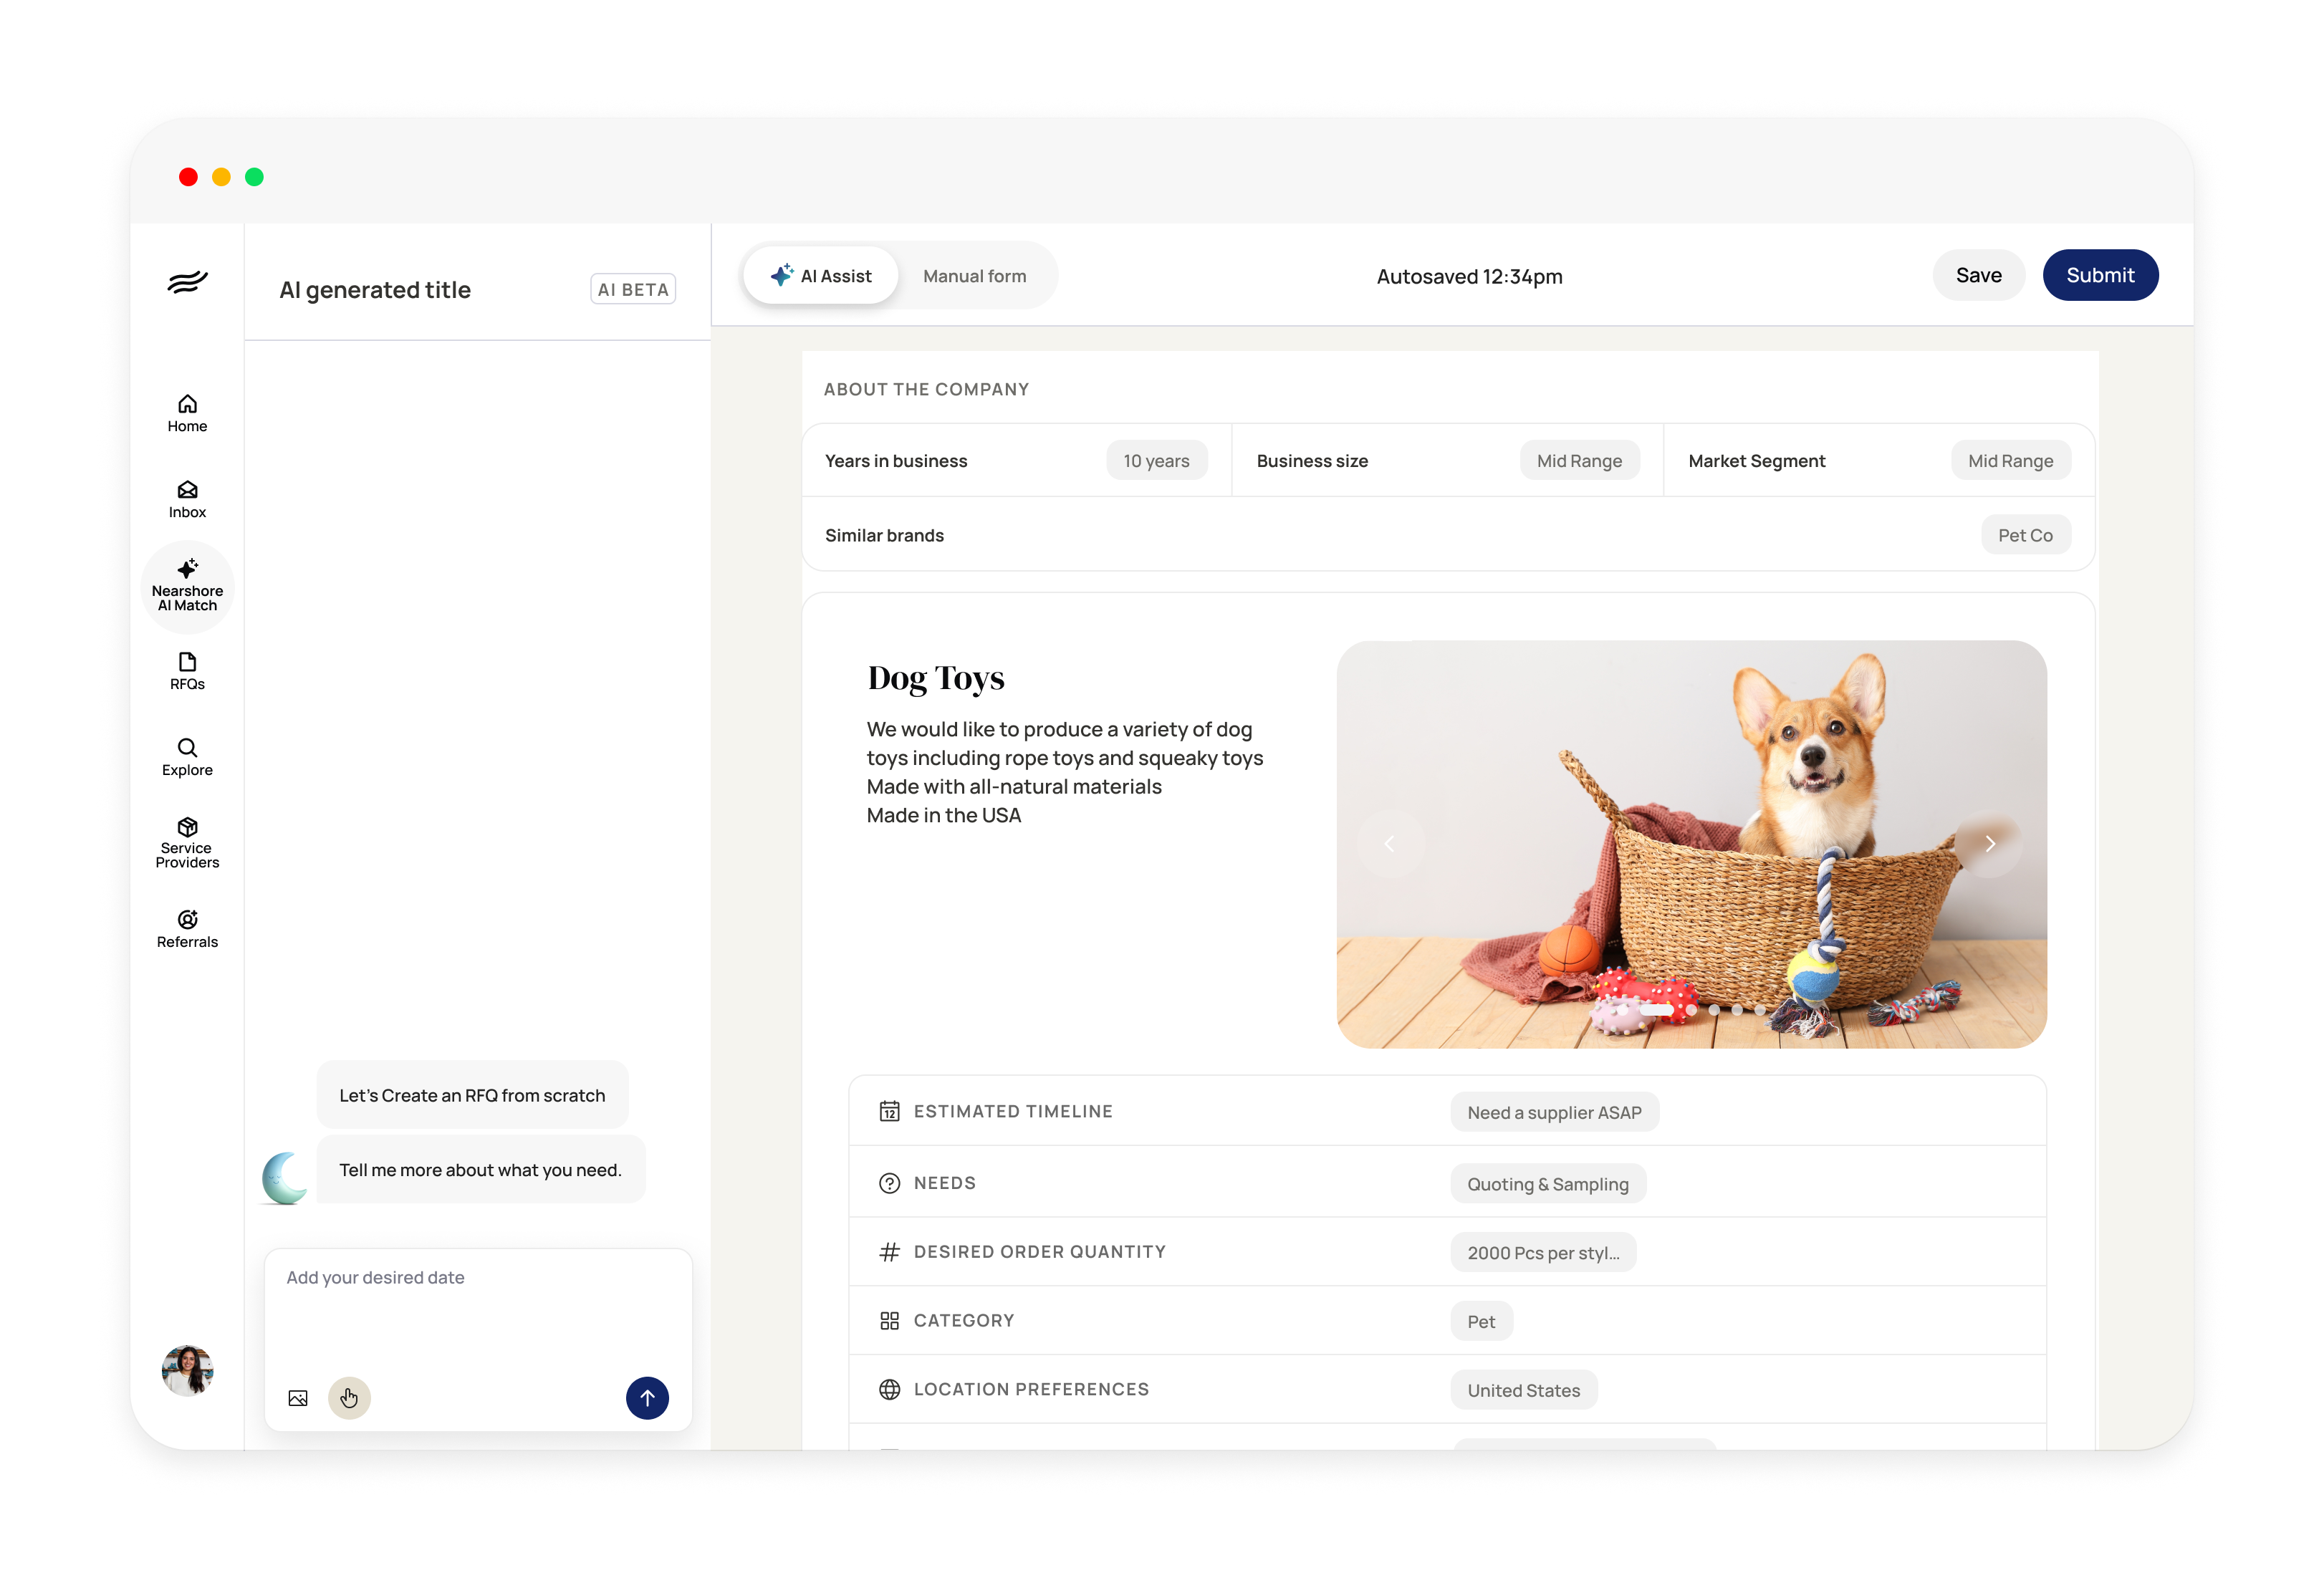The image size is (2324, 1593).
Task: Attach an image in the chat composer
Action: [297, 1398]
